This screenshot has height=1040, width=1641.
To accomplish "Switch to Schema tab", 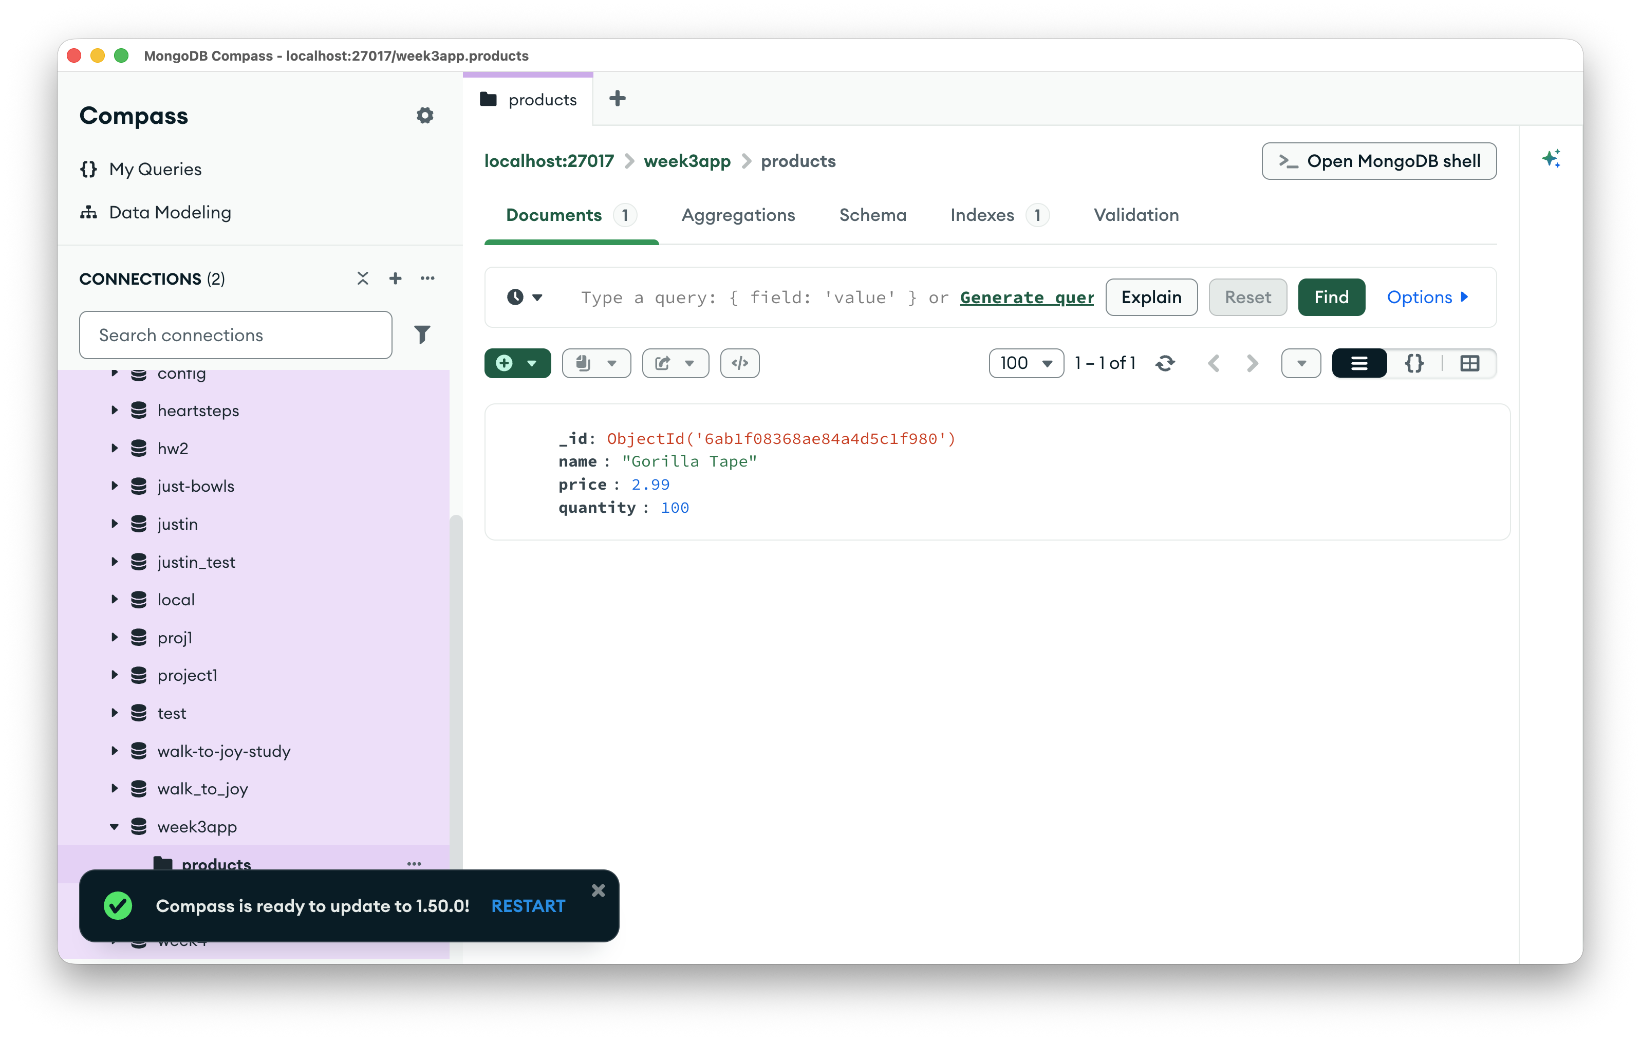I will tap(872, 215).
